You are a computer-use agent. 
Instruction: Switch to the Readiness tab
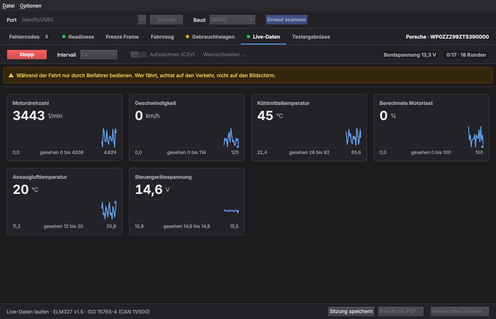pos(78,37)
